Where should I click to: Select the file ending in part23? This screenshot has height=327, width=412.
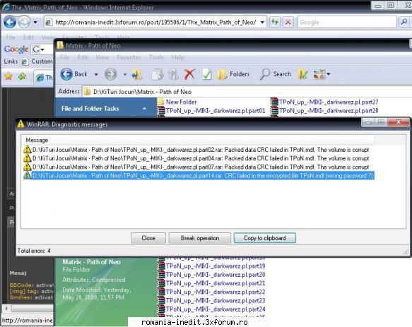[211, 300]
